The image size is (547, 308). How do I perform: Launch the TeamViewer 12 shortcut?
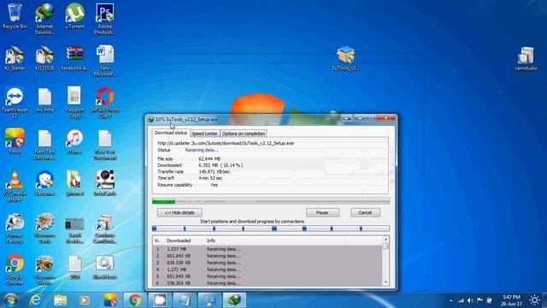[x=15, y=103]
